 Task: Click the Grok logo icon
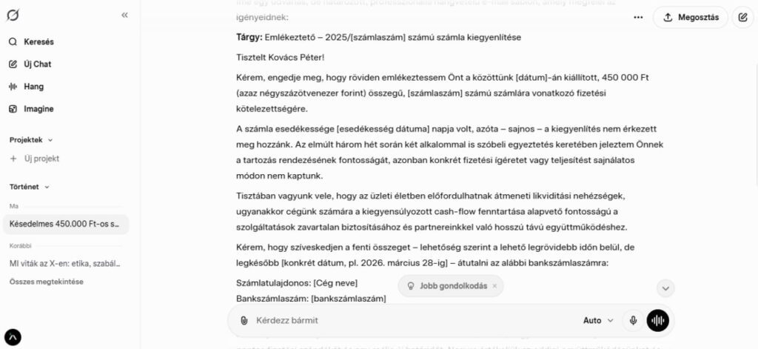[13, 15]
